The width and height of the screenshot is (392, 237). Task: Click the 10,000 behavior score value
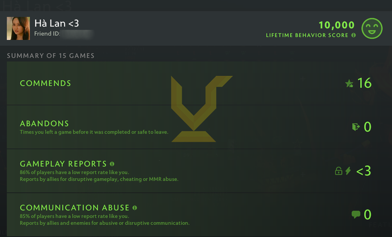click(x=337, y=25)
